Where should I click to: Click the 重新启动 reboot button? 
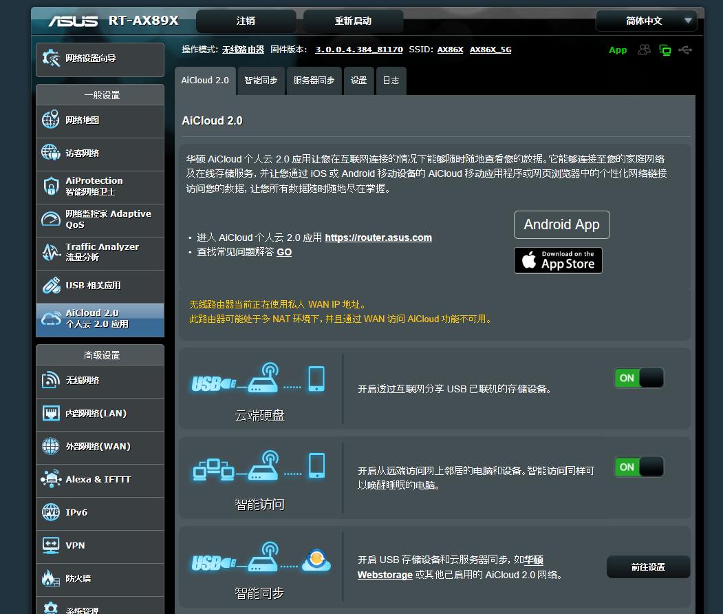(x=352, y=21)
